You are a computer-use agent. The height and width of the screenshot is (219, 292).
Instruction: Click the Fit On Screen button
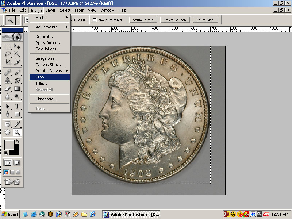[x=175, y=20]
